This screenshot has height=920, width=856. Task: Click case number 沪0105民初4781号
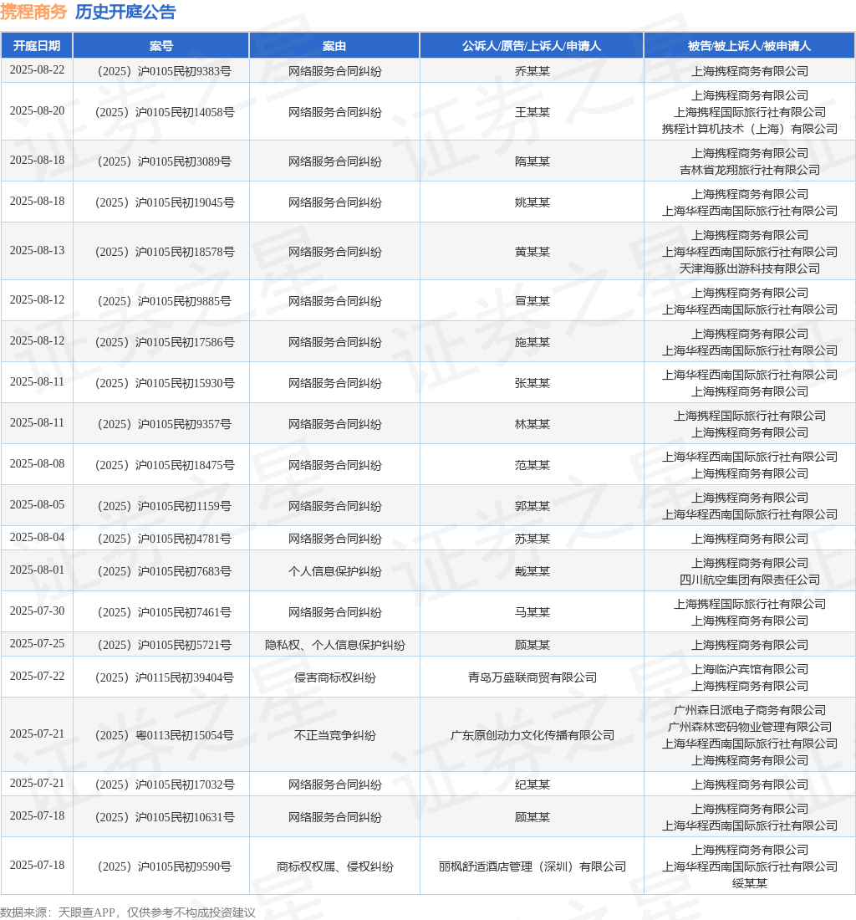(x=164, y=539)
